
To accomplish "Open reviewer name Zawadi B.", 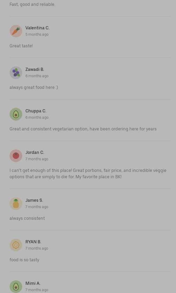I will pyautogui.click(x=35, y=70).
